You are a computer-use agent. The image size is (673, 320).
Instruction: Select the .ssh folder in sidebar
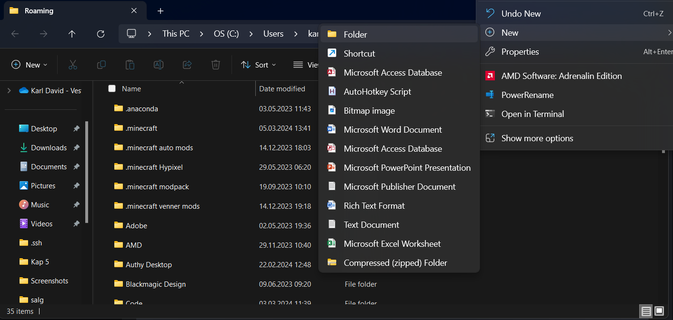36,242
